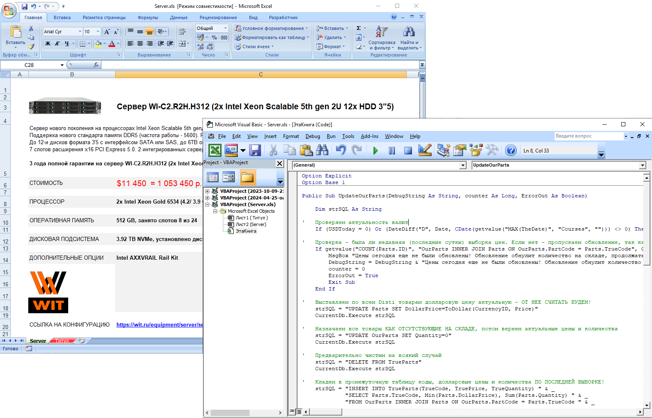Toggle Folders view in VBA Project panel
The width and height of the screenshot is (652, 418).
tap(247, 177)
